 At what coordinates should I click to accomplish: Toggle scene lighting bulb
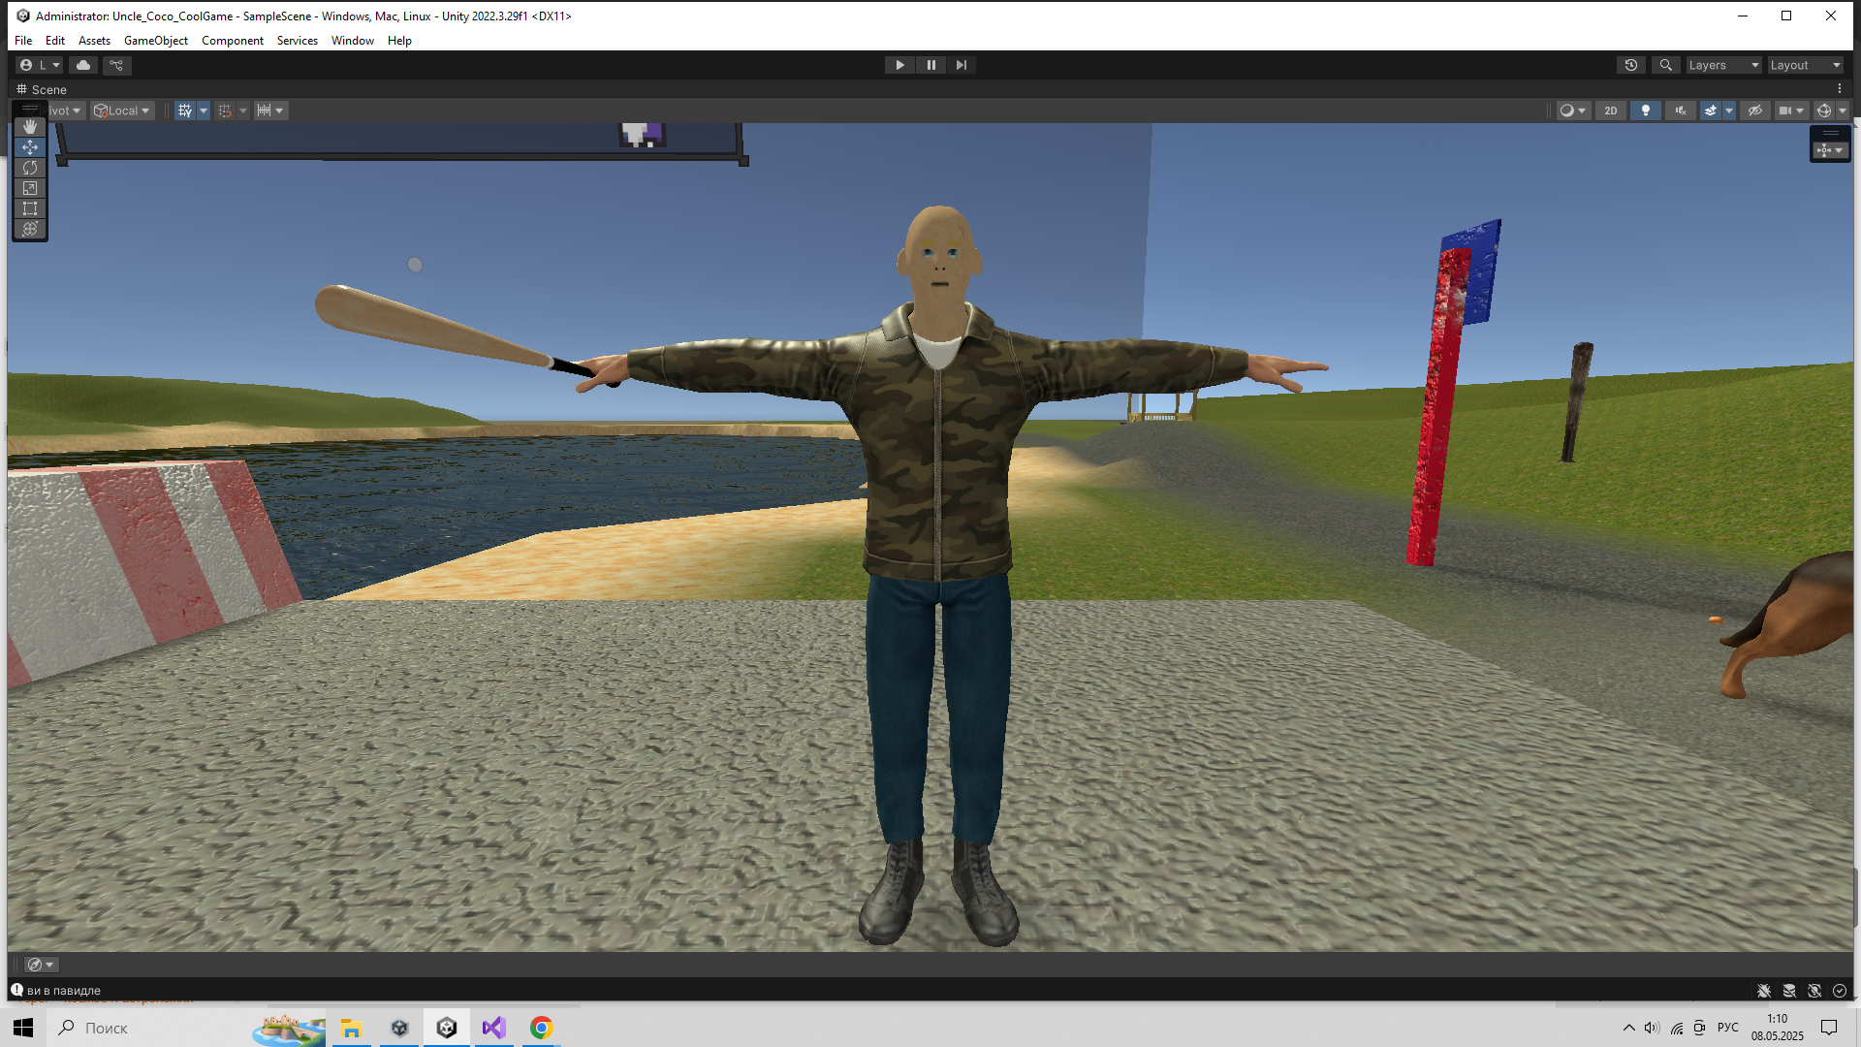point(1645,111)
